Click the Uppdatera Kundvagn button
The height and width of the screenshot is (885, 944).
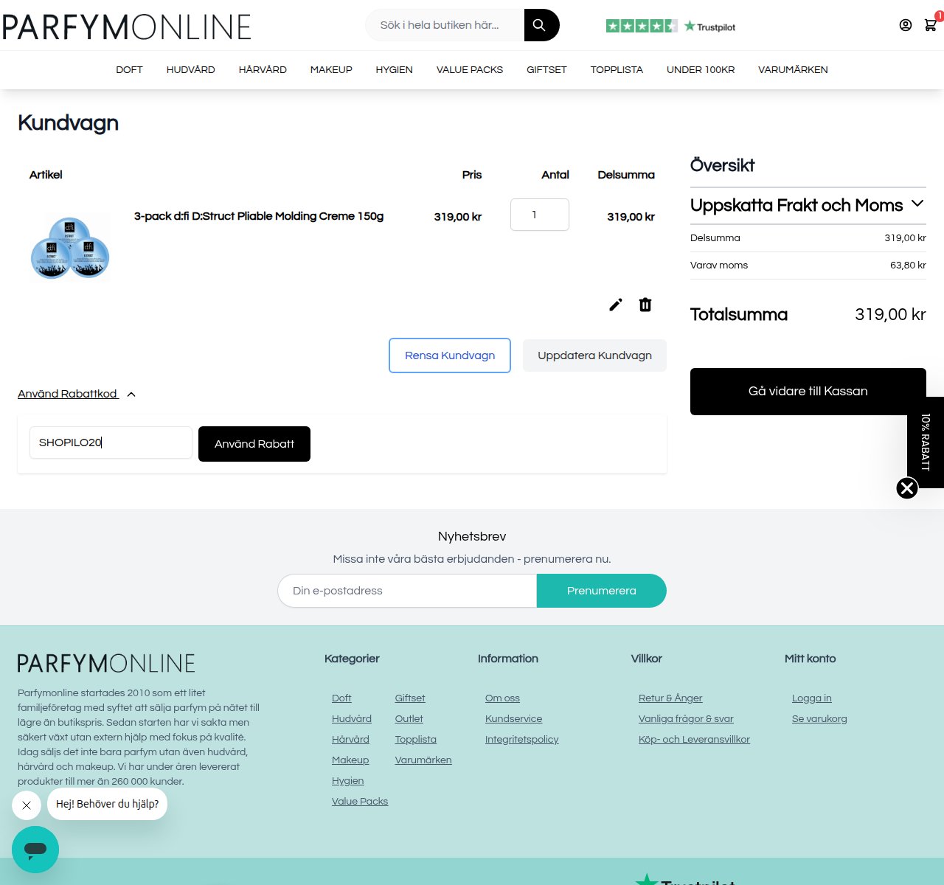pyautogui.click(x=594, y=355)
